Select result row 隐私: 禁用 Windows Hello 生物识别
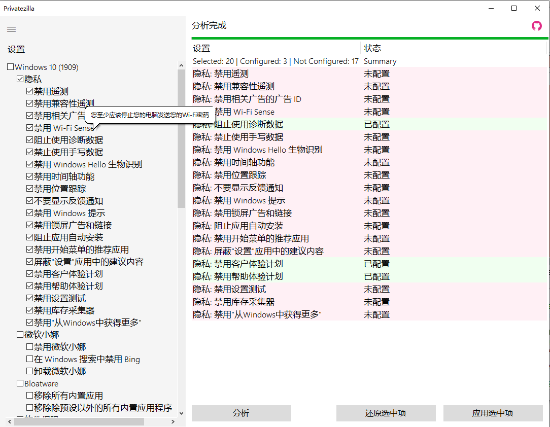 click(369, 150)
